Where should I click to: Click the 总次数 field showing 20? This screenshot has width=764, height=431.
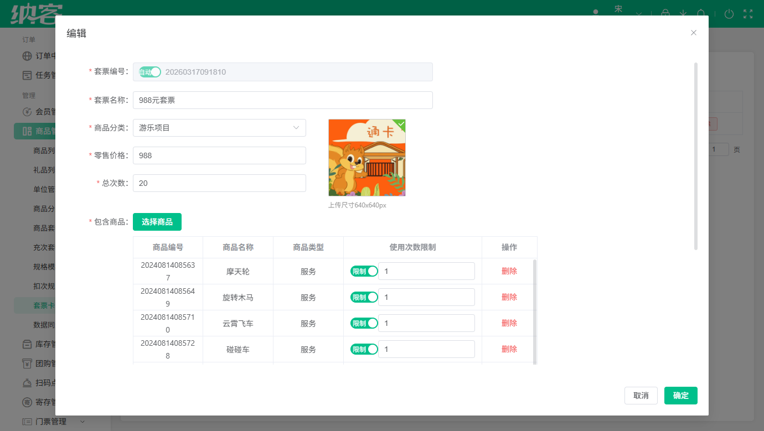[219, 183]
